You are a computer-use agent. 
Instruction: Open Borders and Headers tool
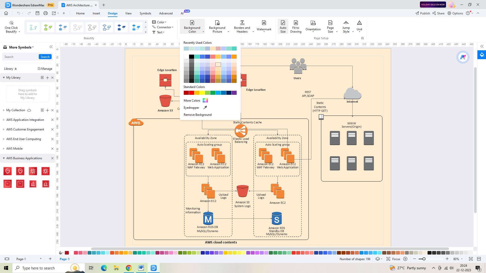(x=242, y=27)
